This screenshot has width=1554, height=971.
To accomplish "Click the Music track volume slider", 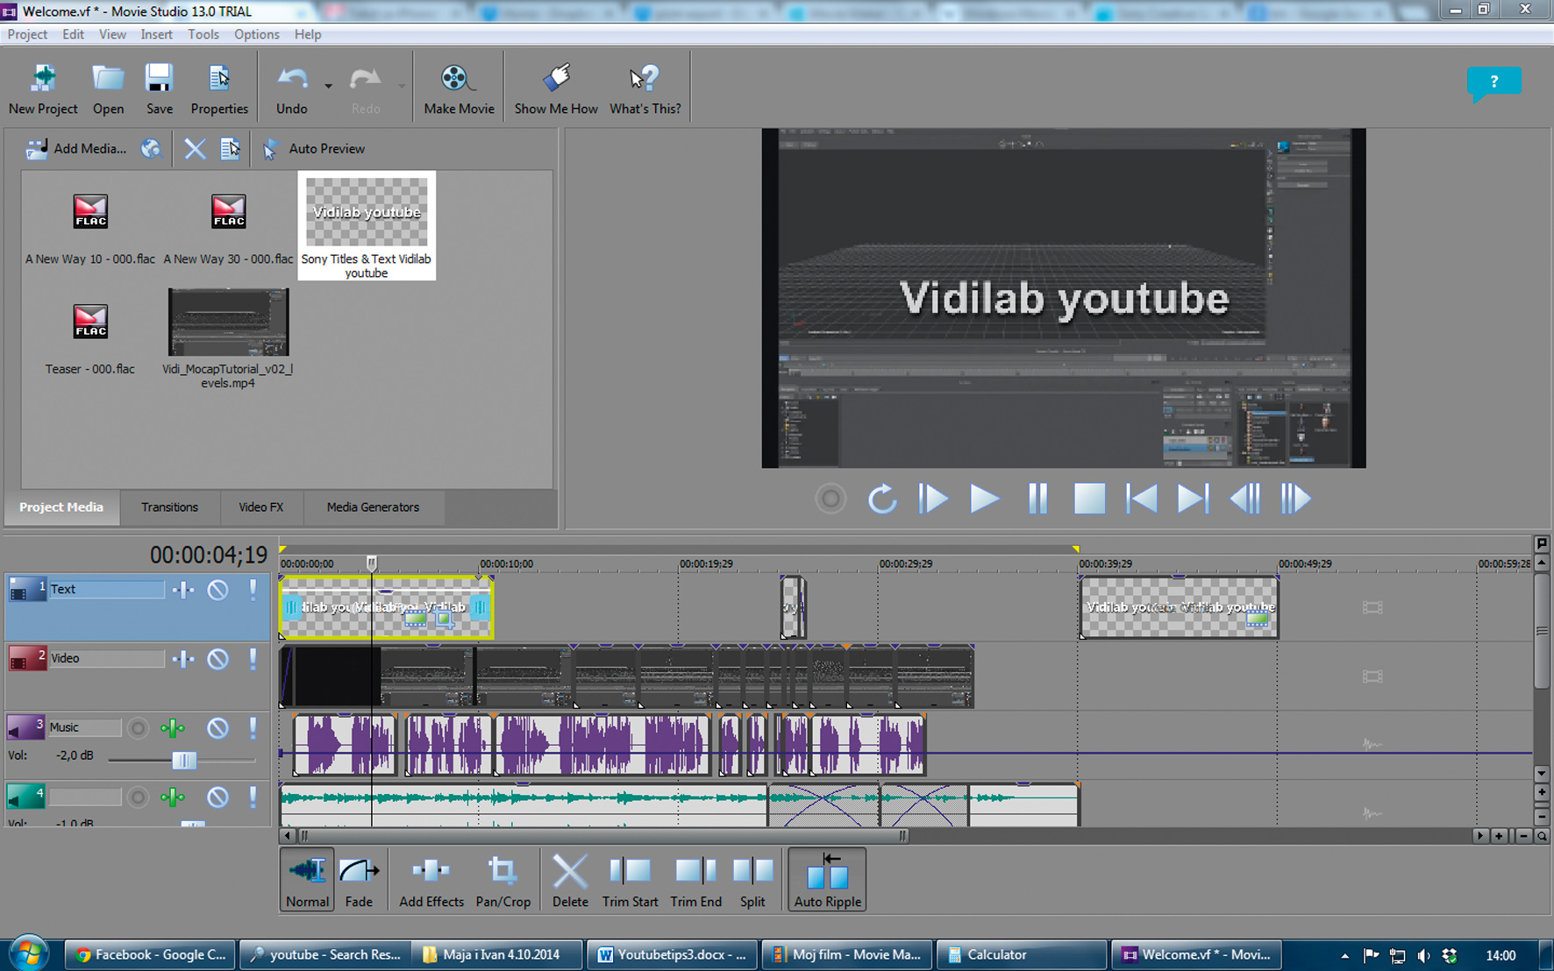I will (x=184, y=760).
